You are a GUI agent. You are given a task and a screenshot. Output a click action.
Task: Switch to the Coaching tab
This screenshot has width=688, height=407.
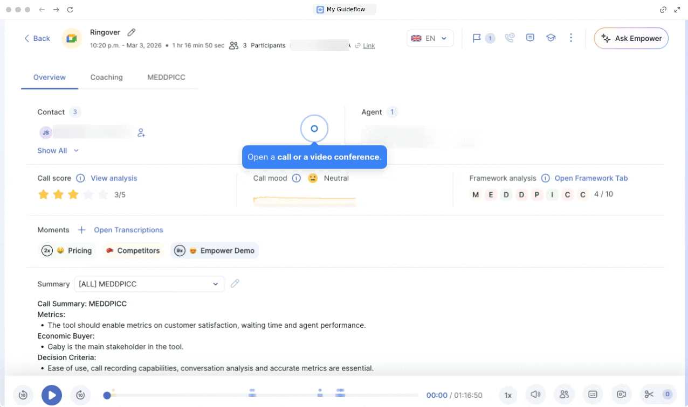click(x=106, y=78)
